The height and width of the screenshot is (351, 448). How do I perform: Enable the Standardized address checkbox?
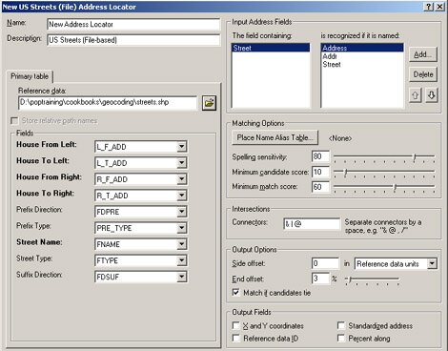[341, 325]
